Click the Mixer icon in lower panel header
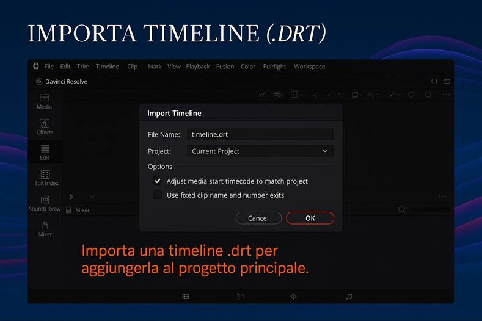The height and width of the screenshot is (321, 482). [68, 210]
